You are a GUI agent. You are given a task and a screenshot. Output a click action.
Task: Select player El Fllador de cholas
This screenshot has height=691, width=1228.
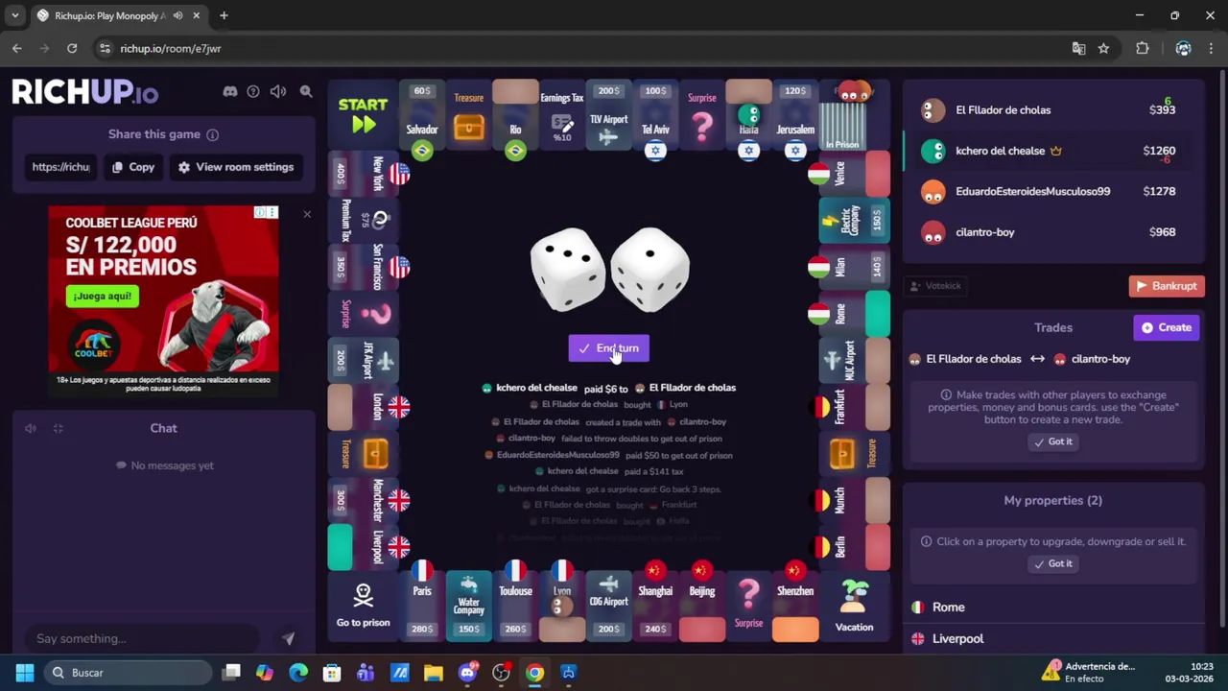coord(1052,110)
